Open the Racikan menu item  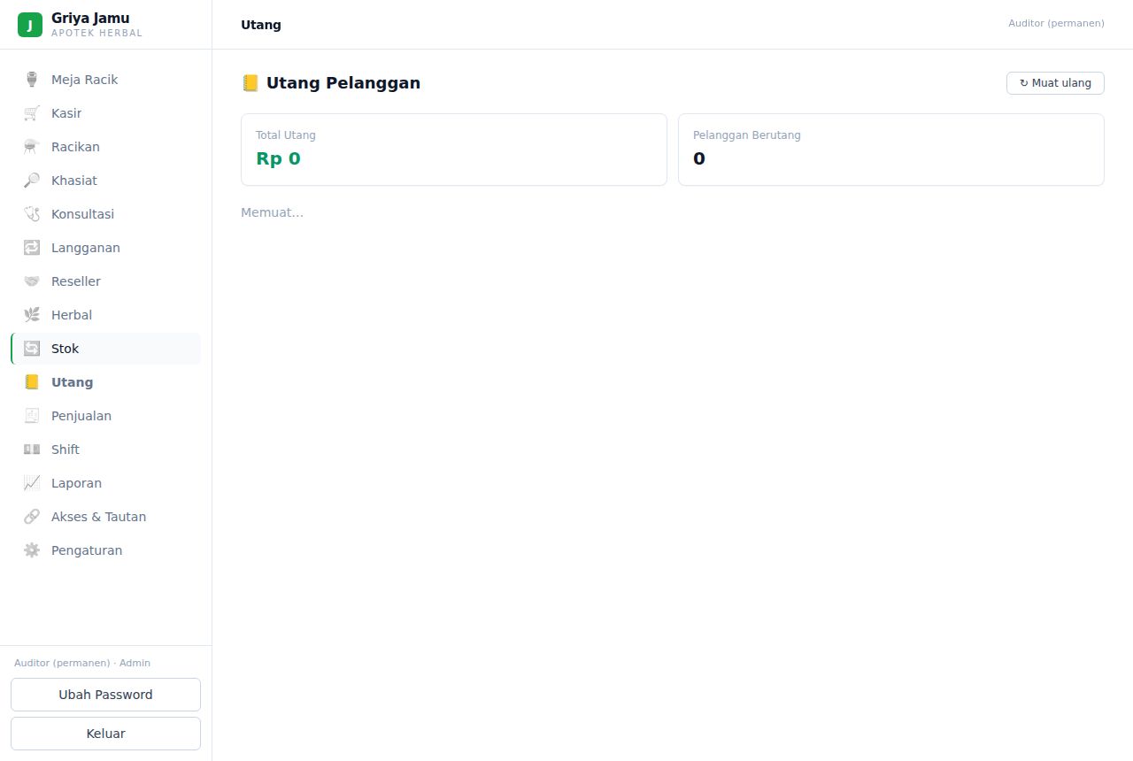pyautogui.click(x=105, y=147)
